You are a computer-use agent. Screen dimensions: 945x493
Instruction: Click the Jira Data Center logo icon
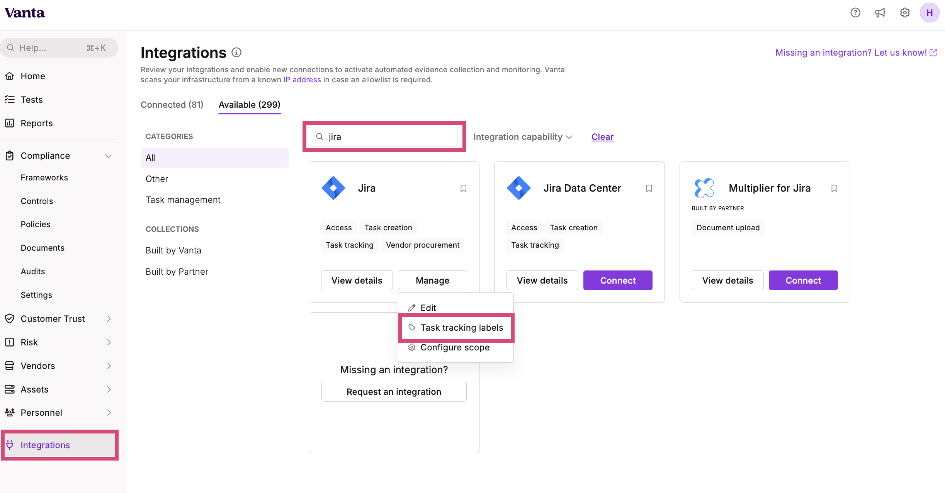(519, 188)
